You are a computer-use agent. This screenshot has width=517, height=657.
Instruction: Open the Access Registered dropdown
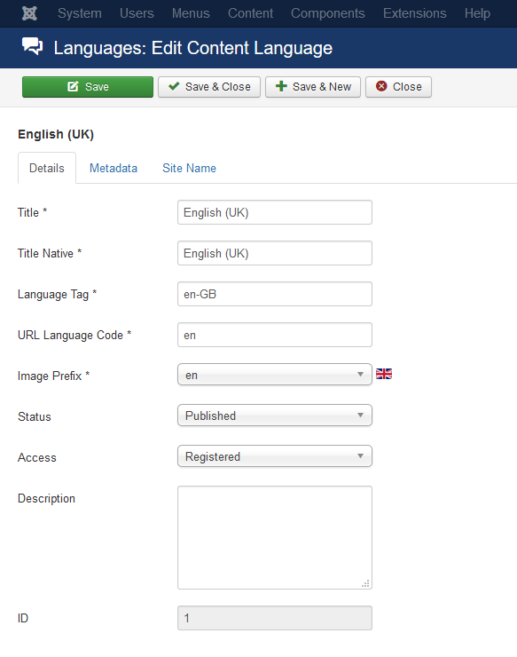point(275,456)
